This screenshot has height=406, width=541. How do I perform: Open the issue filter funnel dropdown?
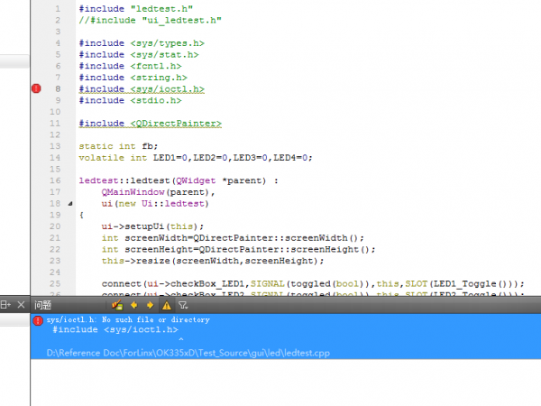click(x=183, y=305)
